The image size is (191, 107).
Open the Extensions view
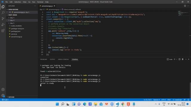(3, 30)
